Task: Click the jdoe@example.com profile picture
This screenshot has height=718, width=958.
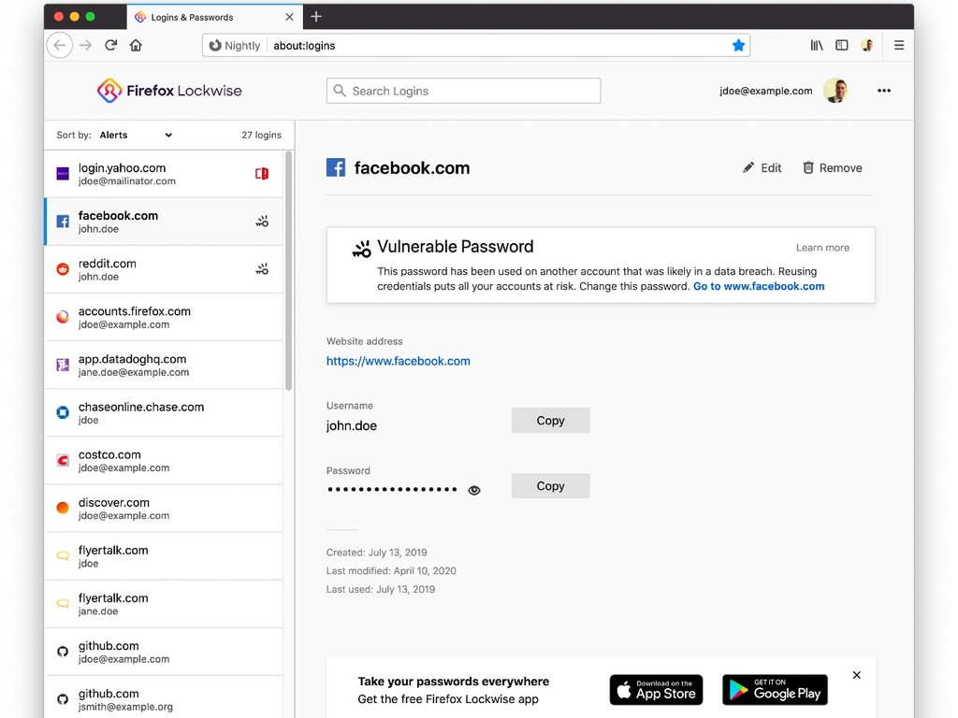Action: tap(835, 91)
